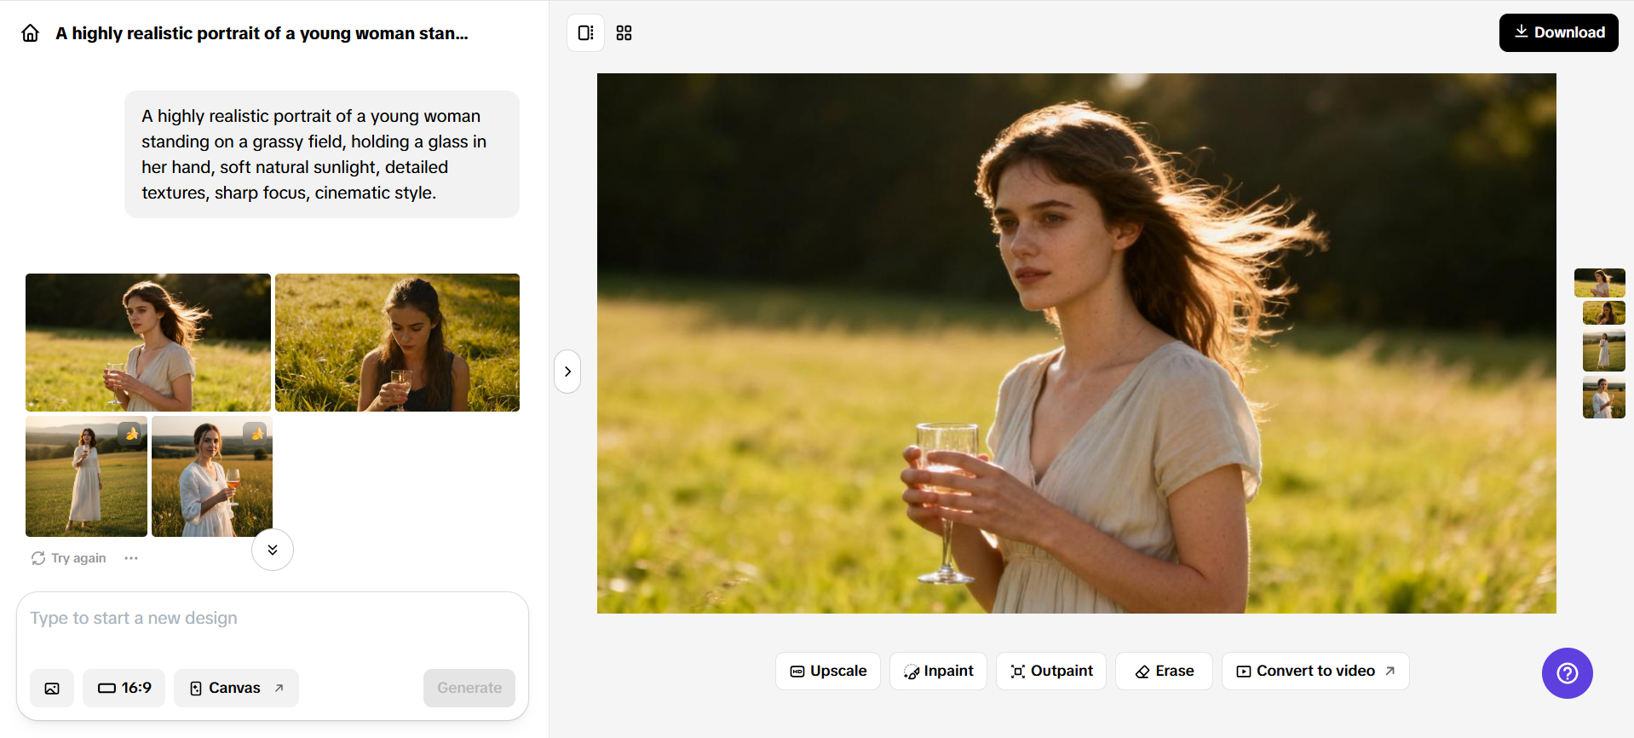Screen dimensions: 1634x738
Task: Pick the first thumbnail in right strip
Action: [x=1600, y=283]
